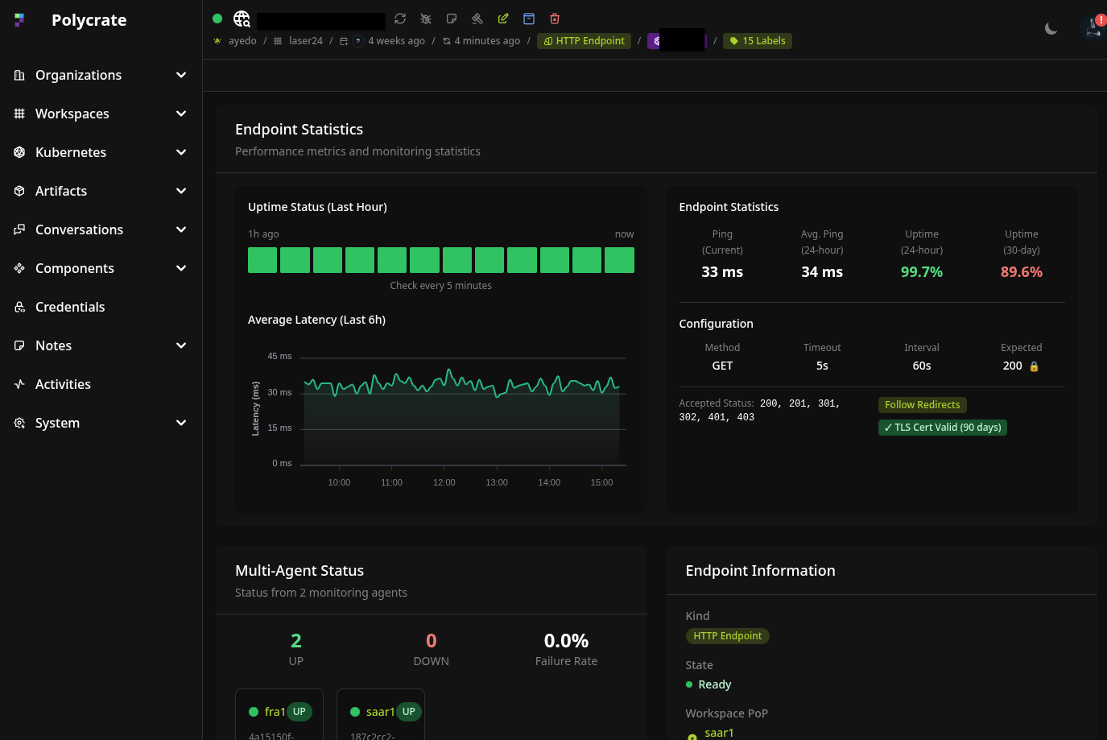1107x740 pixels.
Task: Click the ayedo breadcrumb link
Action: [x=242, y=40]
